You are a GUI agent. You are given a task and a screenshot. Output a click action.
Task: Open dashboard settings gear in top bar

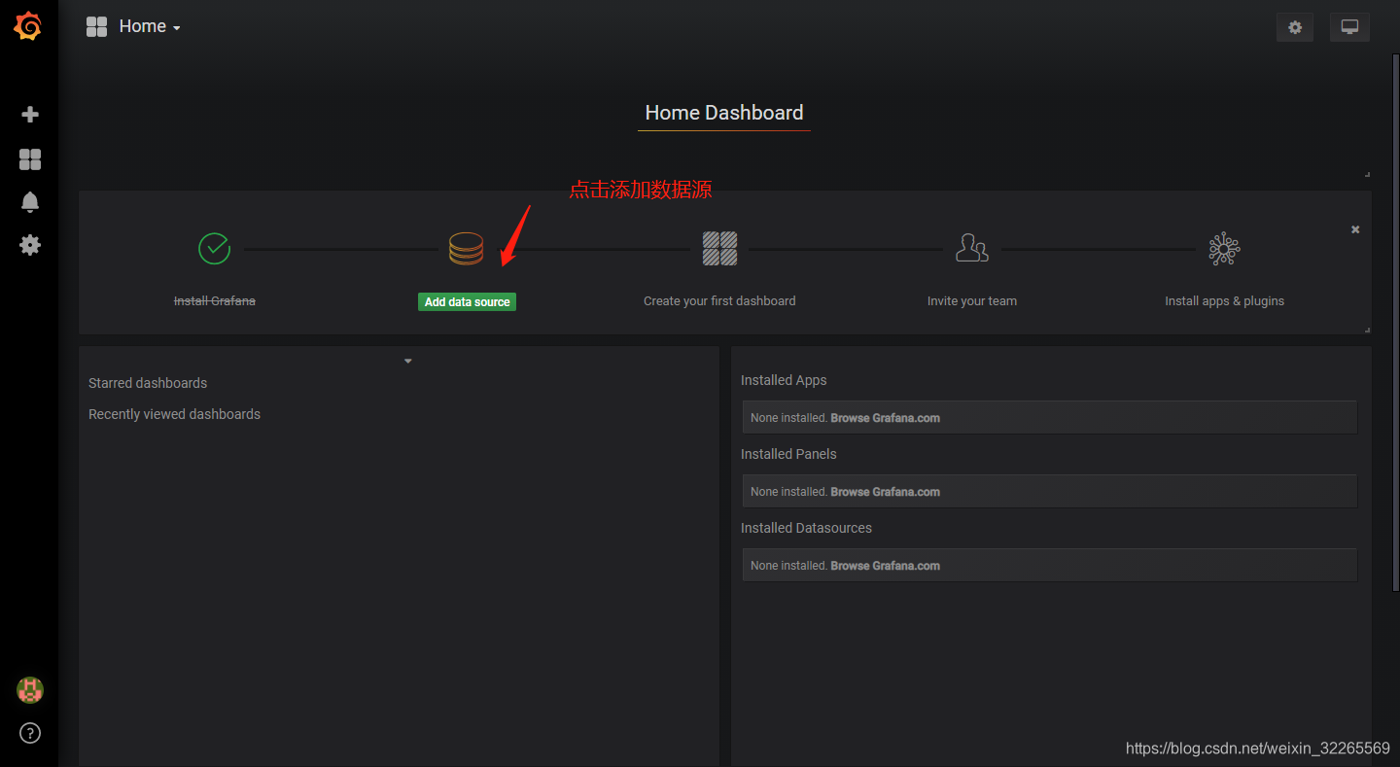[1295, 27]
